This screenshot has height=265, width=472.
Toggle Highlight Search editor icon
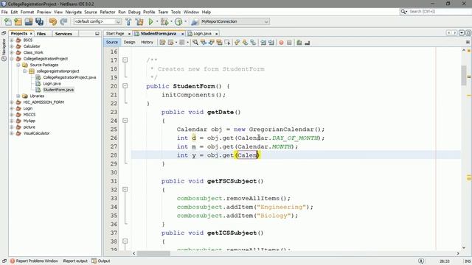[219, 43]
